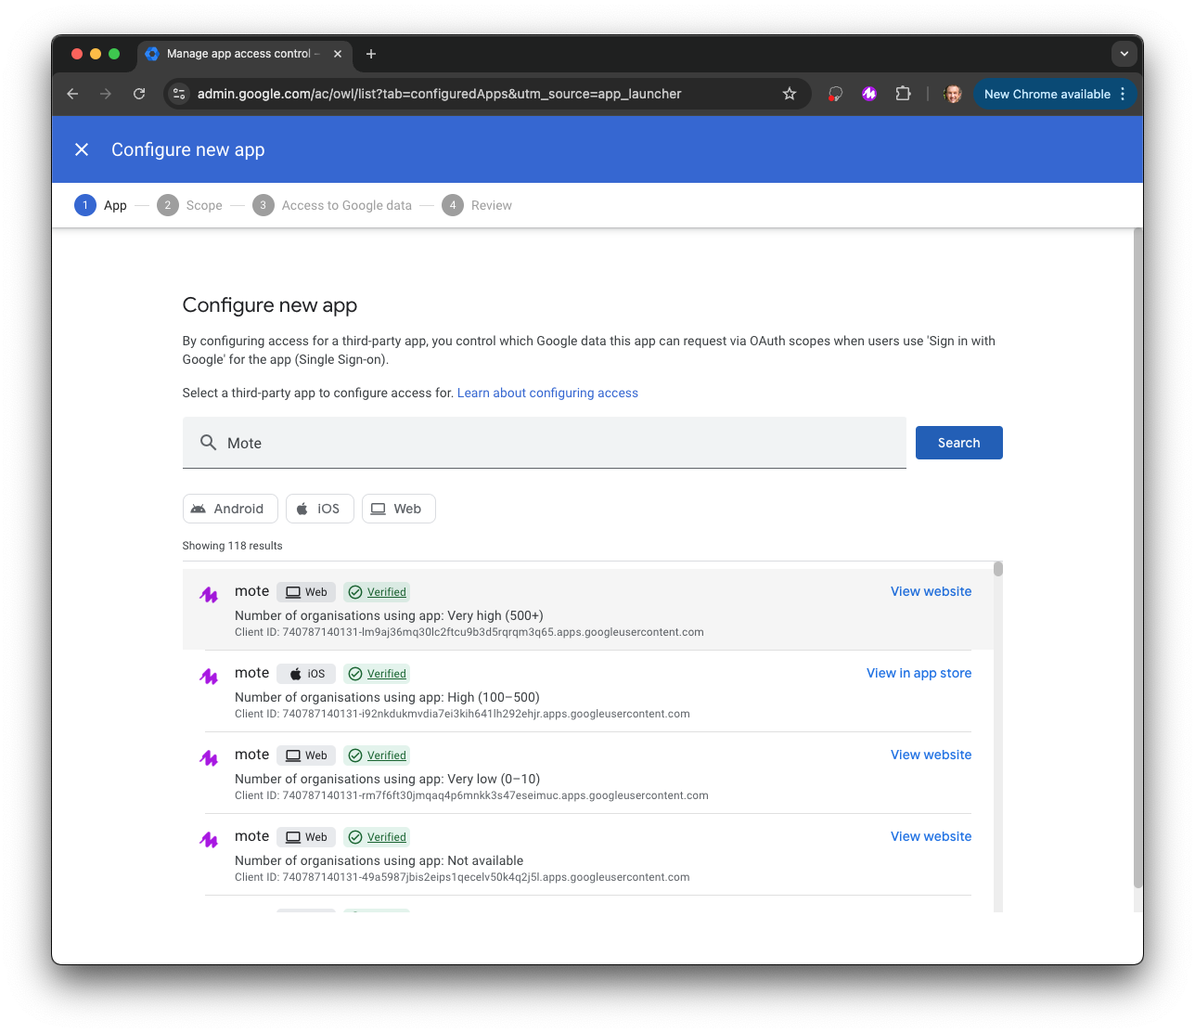Click the page vertical scrollbar
The image size is (1195, 1033).
1138,557
